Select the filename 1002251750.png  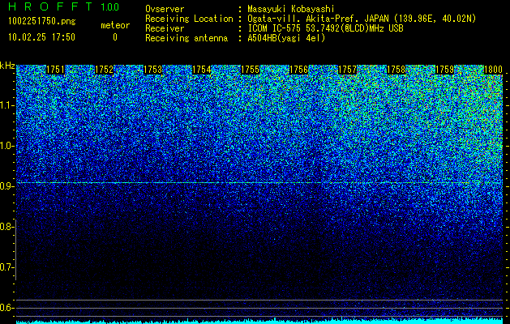[42, 22]
